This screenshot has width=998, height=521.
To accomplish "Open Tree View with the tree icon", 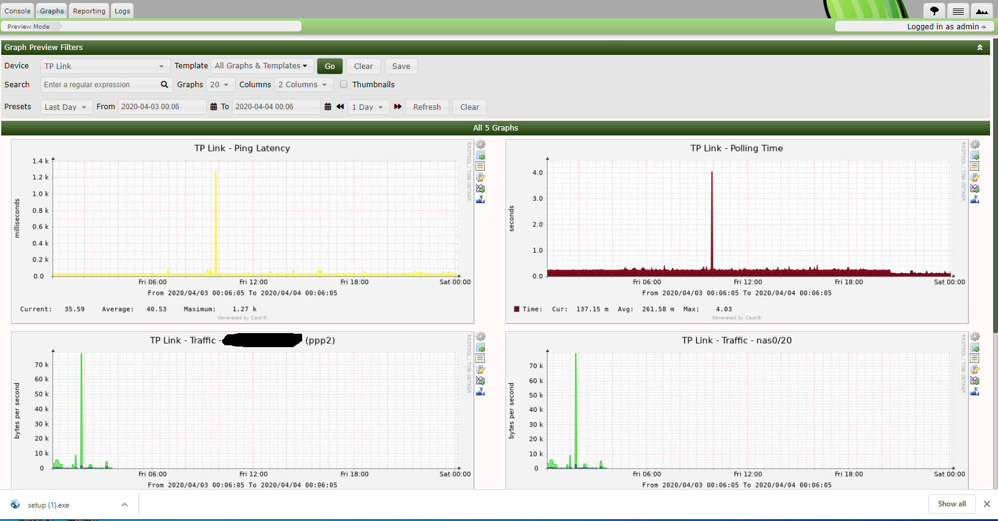I will [934, 11].
